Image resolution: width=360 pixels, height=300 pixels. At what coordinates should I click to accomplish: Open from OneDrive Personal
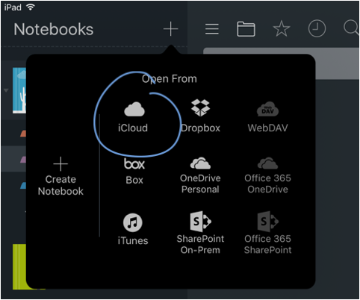tap(200, 175)
